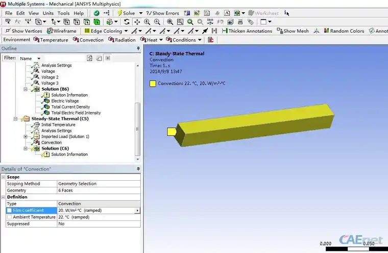Toggle Thicken Annotations
The height and width of the screenshot is (253, 388).
click(247, 31)
